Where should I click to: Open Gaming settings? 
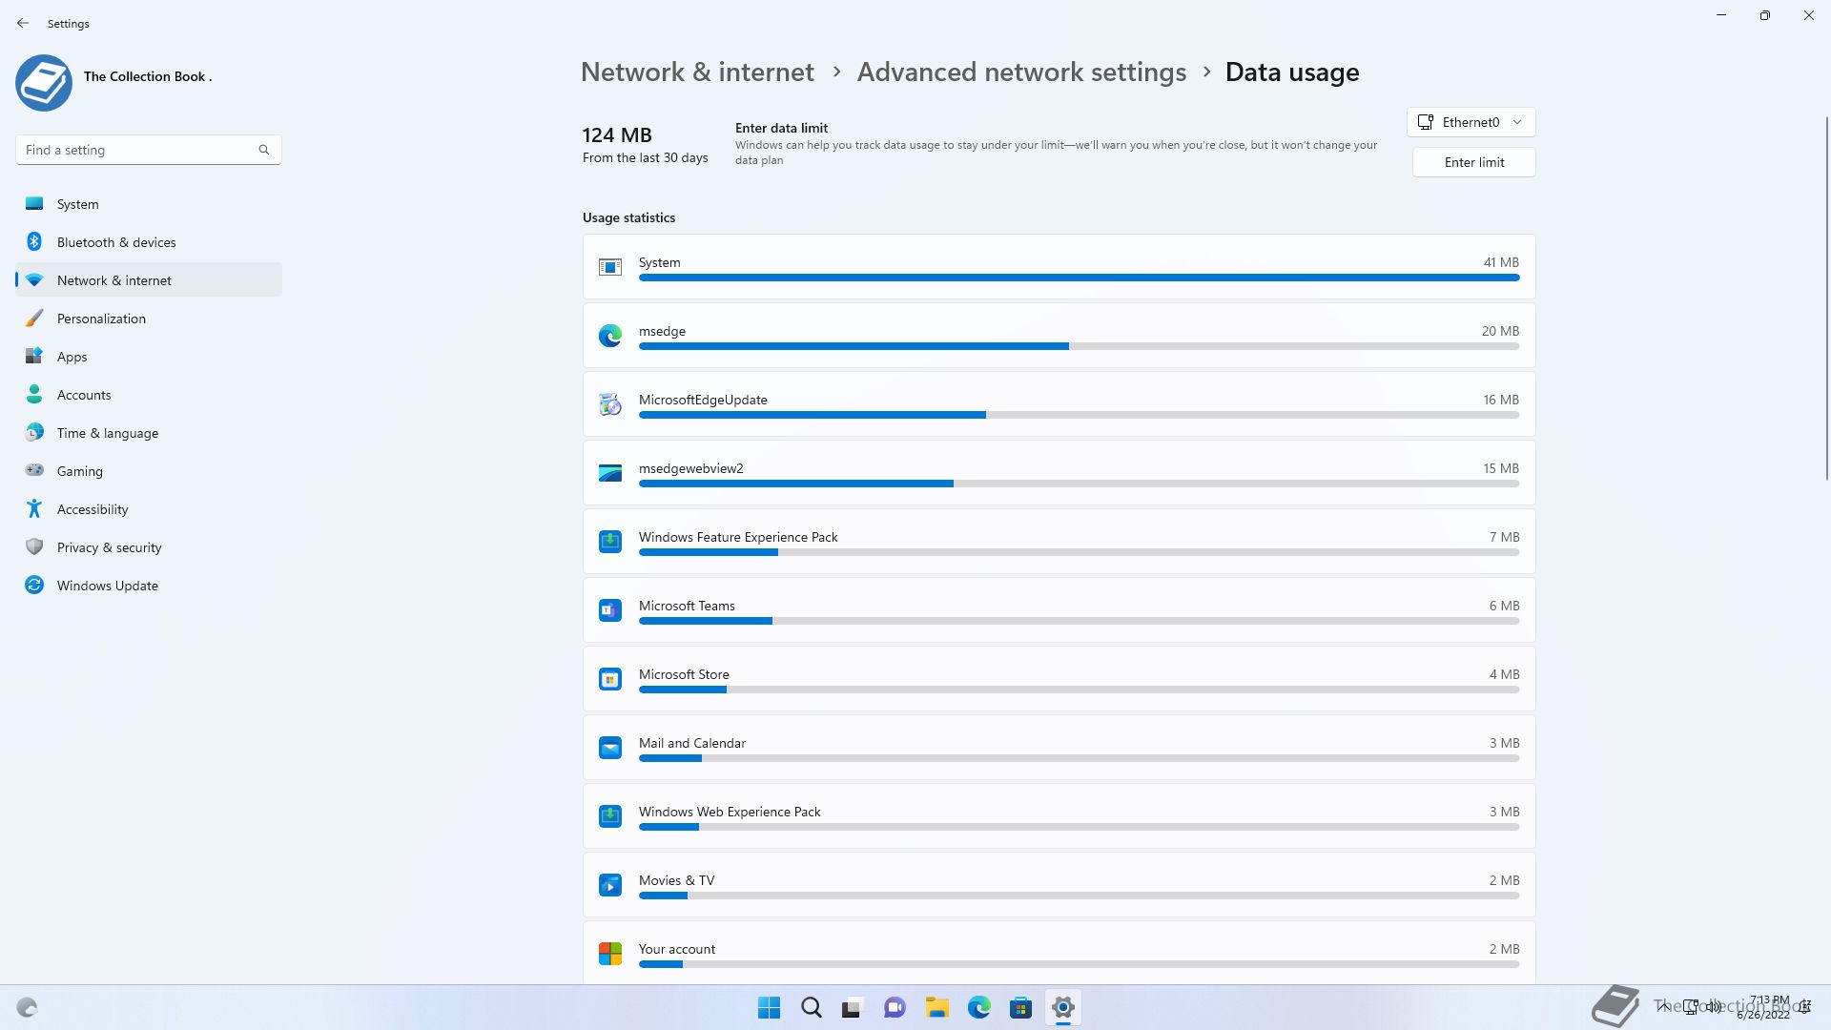pos(149,471)
